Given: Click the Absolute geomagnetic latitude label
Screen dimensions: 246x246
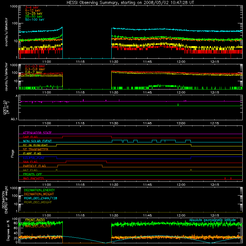Looking at the screenshot, I should (x=212, y=220).
